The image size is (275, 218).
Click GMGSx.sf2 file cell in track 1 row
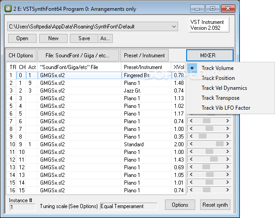79,75
